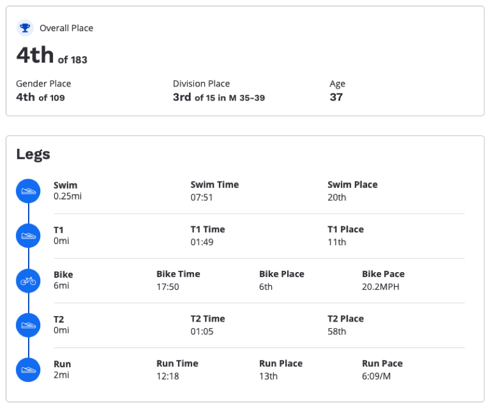The height and width of the screenshot is (410, 489).
Task: Click the Swim Time value 07:51
Action: [x=201, y=198]
